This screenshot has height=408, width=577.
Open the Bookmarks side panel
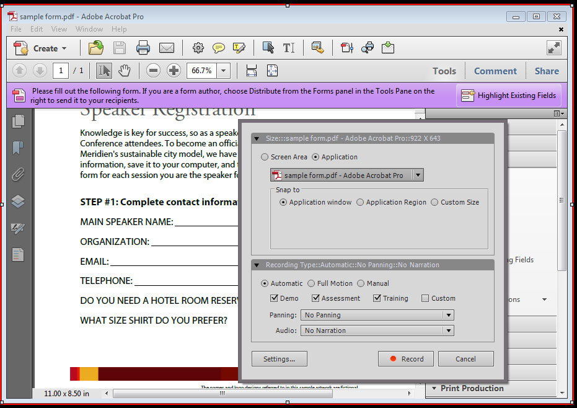[18, 148]
